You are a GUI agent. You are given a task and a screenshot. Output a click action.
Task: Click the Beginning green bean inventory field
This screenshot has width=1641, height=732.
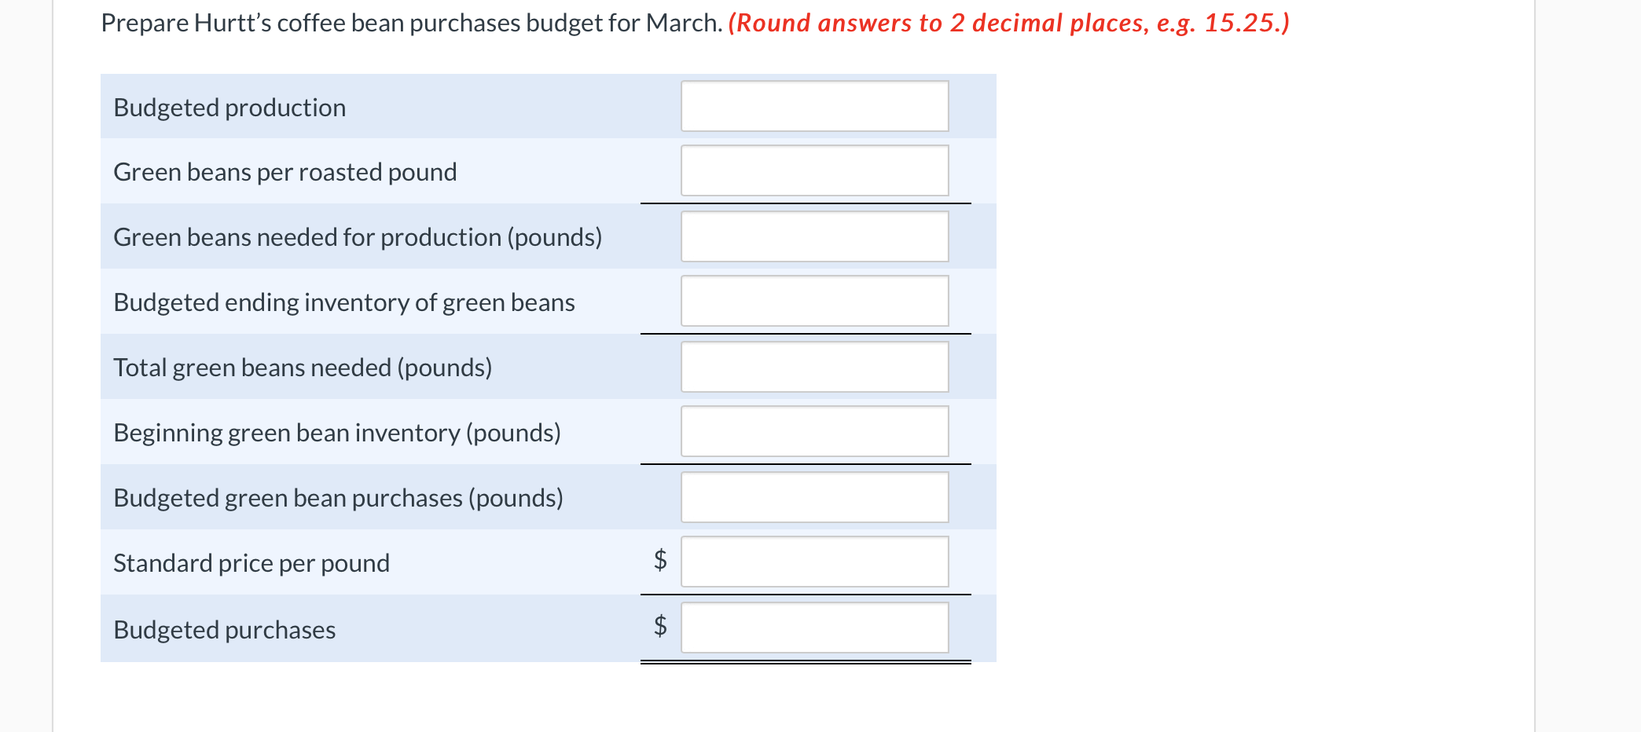click(814, 430)
